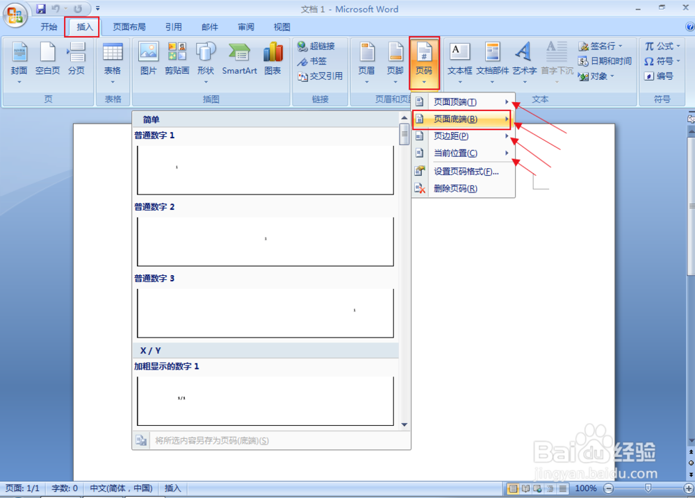695x498 pixels.
Task: Open 页面顶端 submenu
Action: tap(463, 102)
